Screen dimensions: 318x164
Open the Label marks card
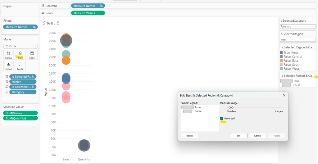[x=32, y=55]
